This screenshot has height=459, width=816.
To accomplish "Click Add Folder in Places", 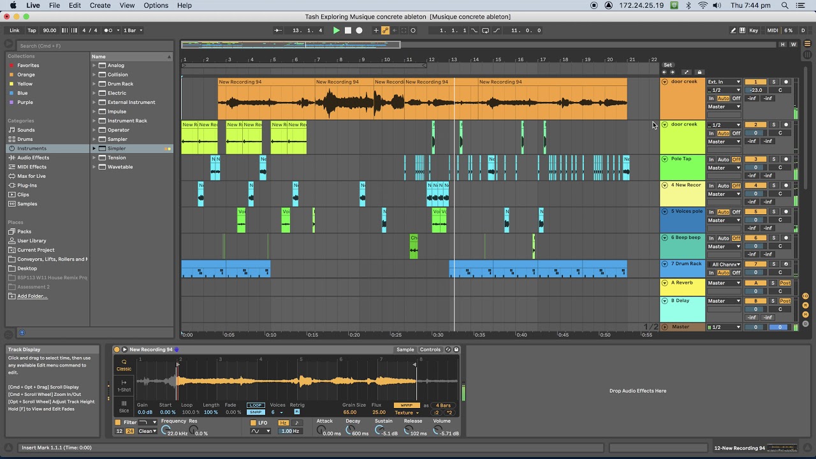I will pyautogui.click(x=32, y=296).
